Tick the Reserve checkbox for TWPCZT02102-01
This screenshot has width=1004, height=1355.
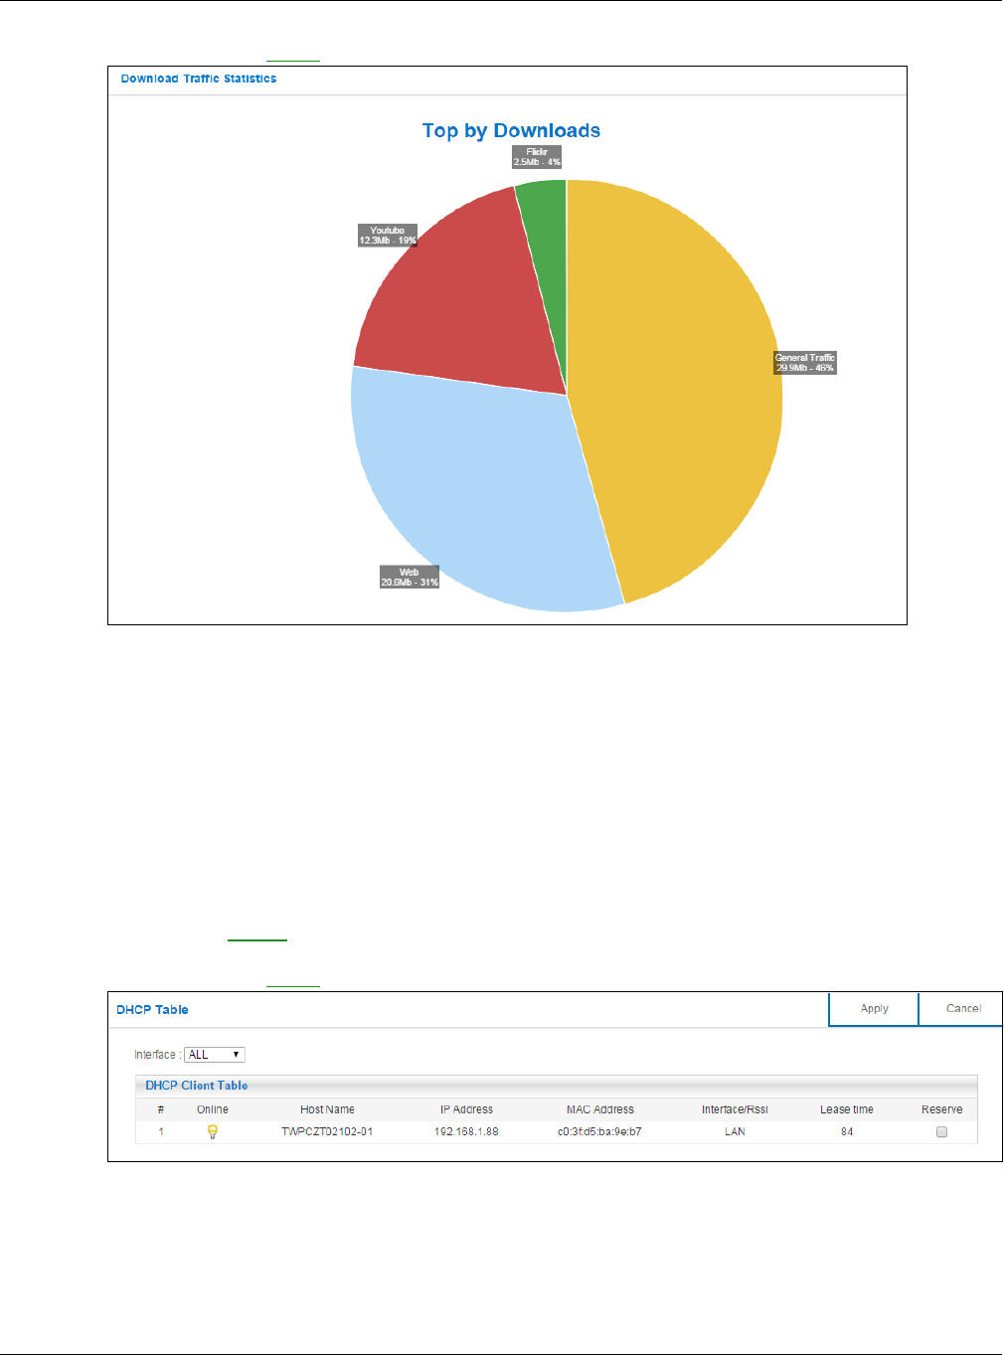(x=941, y=1131)
